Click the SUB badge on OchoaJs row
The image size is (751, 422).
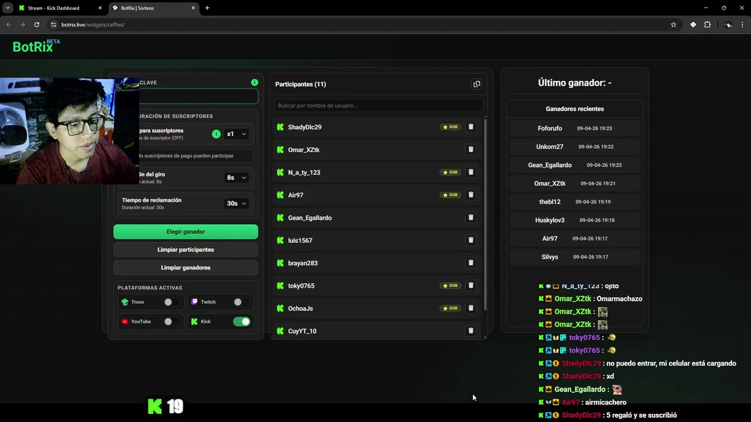[451, 308]
